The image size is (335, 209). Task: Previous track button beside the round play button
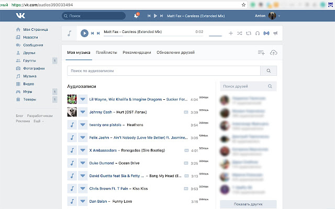click(92, 33)
